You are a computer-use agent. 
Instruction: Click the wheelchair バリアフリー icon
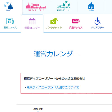(97, 21)
